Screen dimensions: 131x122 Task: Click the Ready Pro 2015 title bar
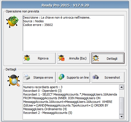[65, 5]
